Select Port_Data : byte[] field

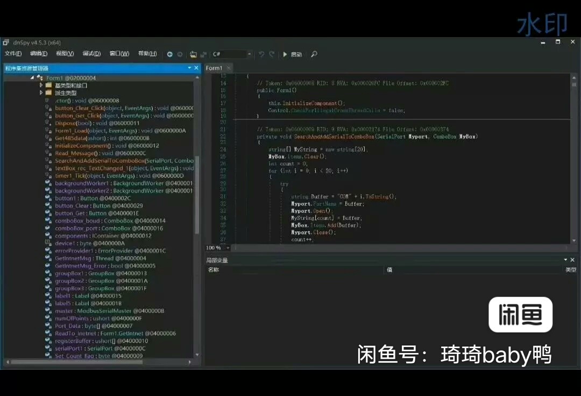(94, 326)
